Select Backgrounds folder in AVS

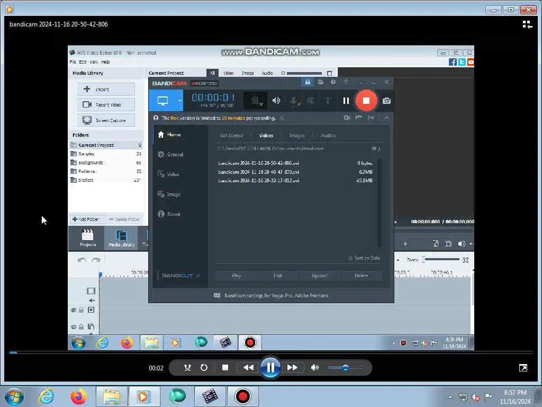coord(106,162)
